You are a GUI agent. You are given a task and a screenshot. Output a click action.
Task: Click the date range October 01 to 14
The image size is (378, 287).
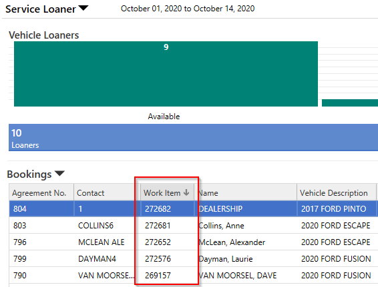188,9
